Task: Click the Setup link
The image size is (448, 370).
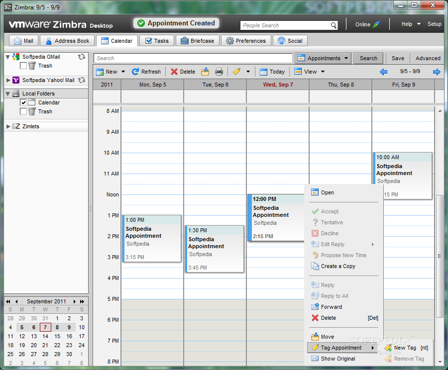Action: point(434,24)
